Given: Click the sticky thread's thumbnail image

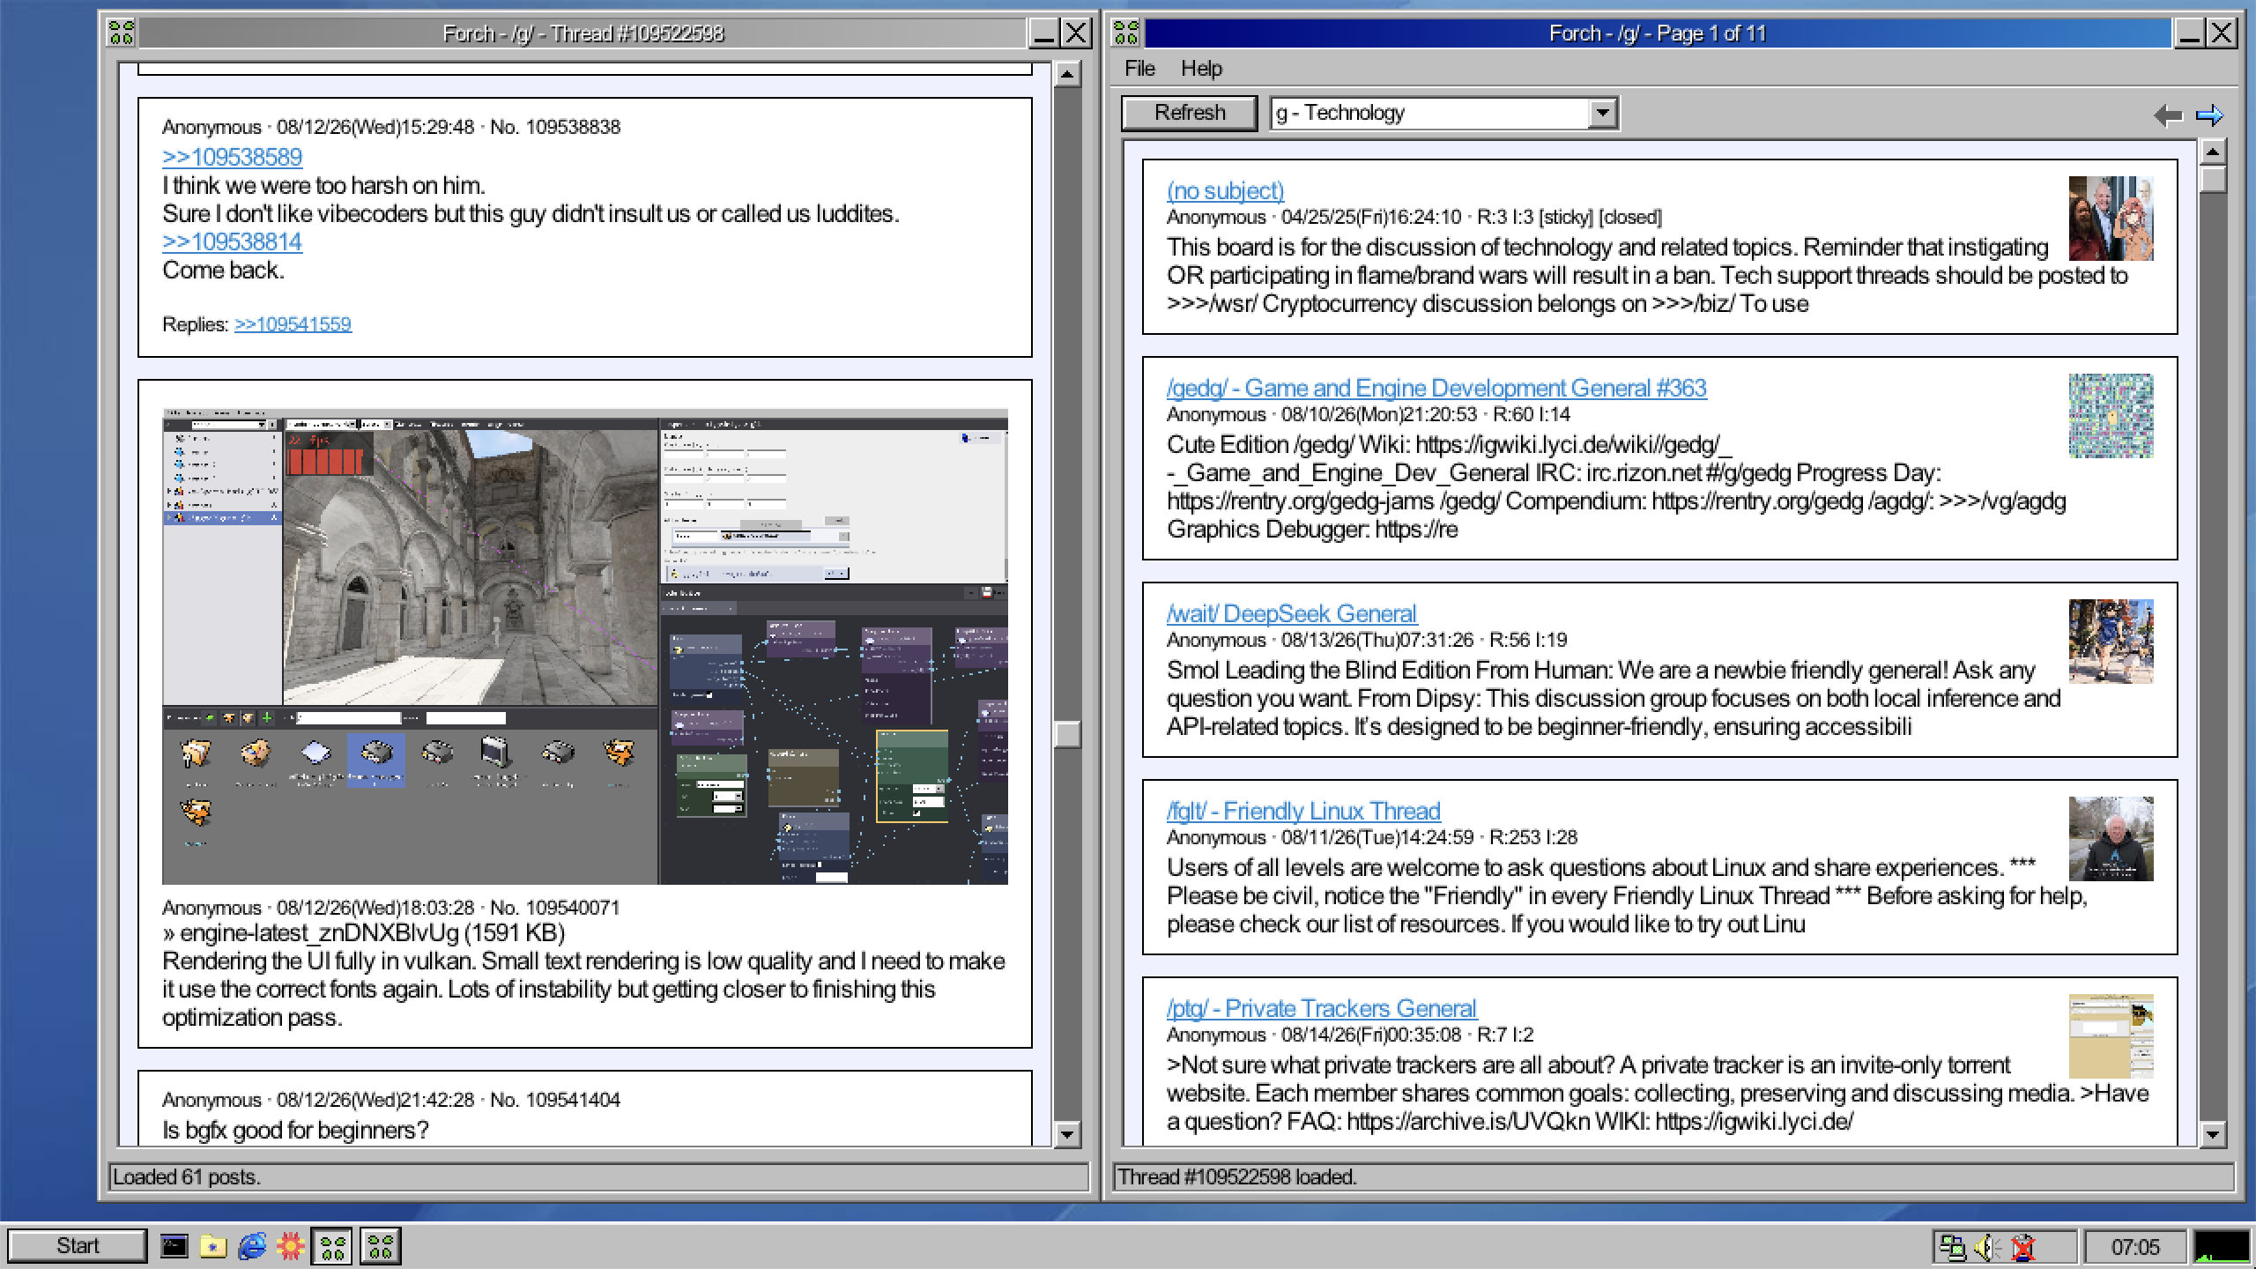Looking at the screenshot, I should click(2111, 219).
